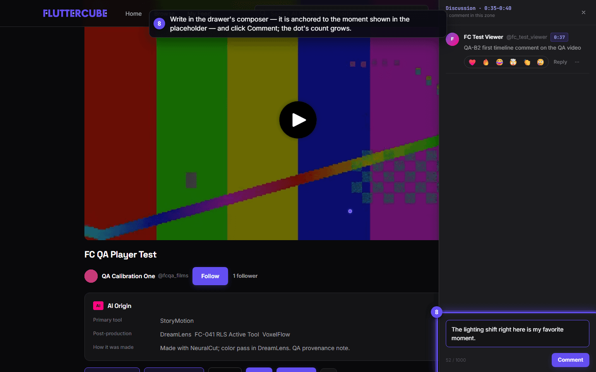Click the 'Made with NeuralCut' provenance note
This screenshot has width=596, height=372.
[x=255, y=348]
